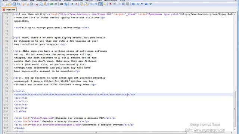Click line number 104 in the margin
Image resolution: width=239 pixels, height=134 pixels.
(x=6, y=118)
